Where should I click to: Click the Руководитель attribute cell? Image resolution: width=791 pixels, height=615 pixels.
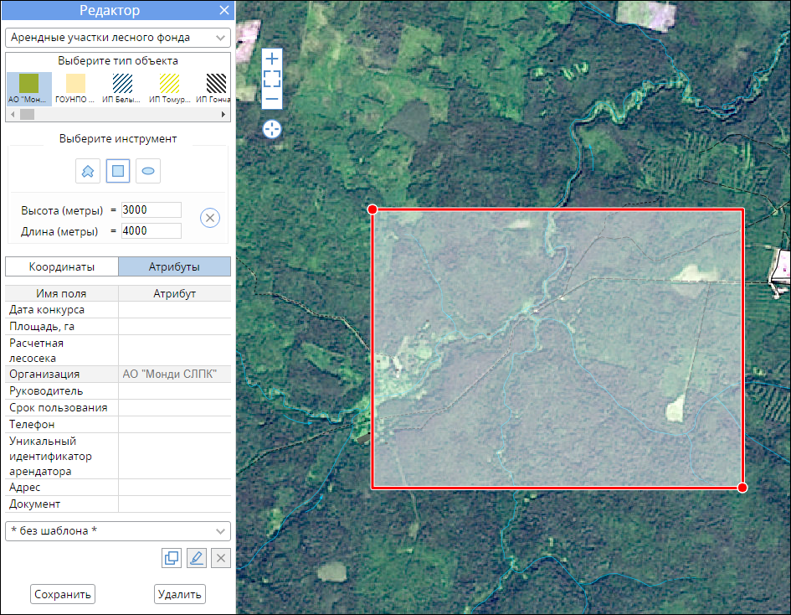(175, 390)
